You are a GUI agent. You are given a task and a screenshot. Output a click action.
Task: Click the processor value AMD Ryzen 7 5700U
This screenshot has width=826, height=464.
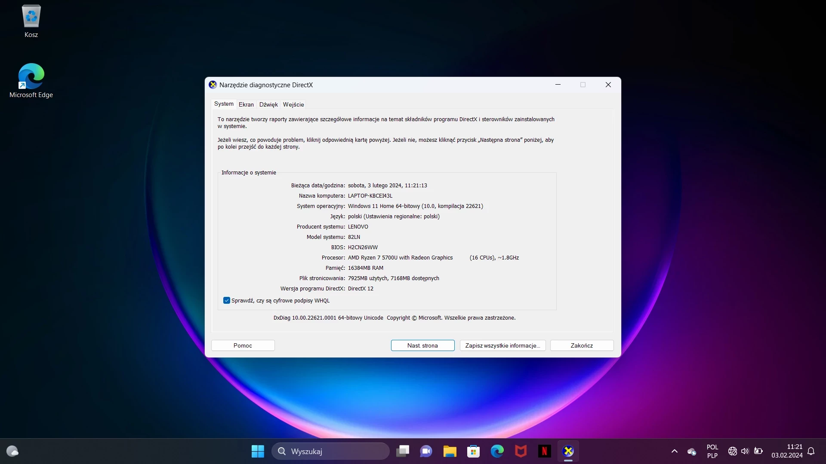tap(400, 258)
